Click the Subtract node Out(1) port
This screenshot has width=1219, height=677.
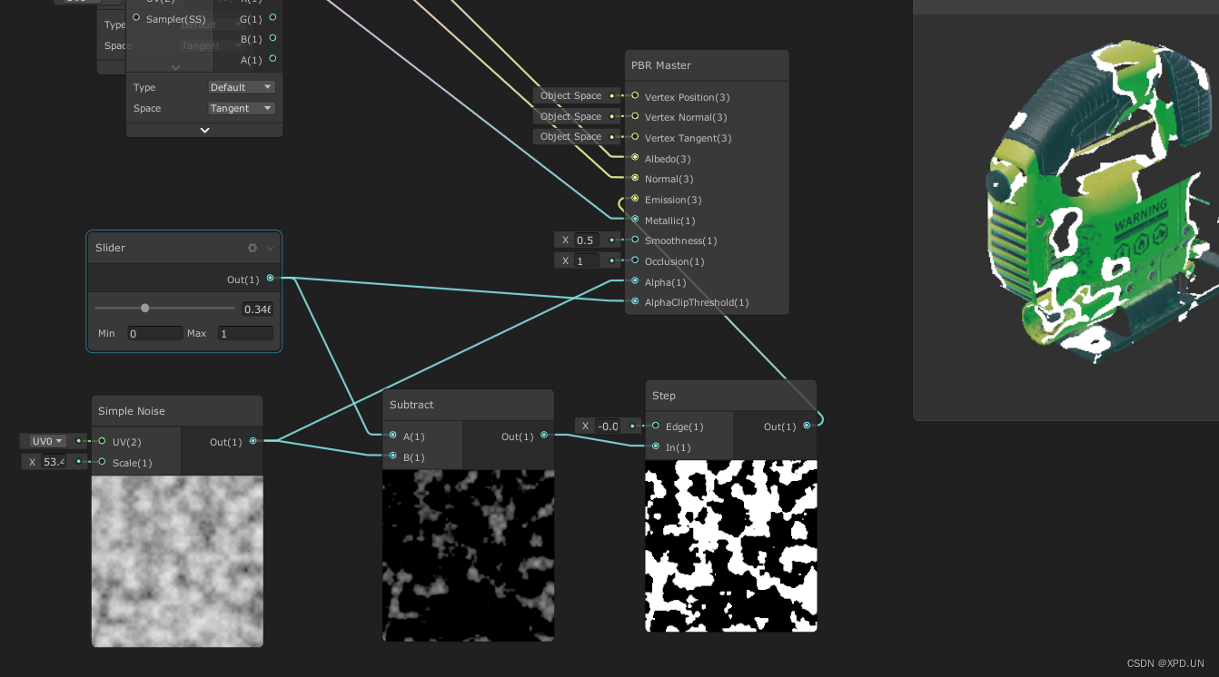544,436
